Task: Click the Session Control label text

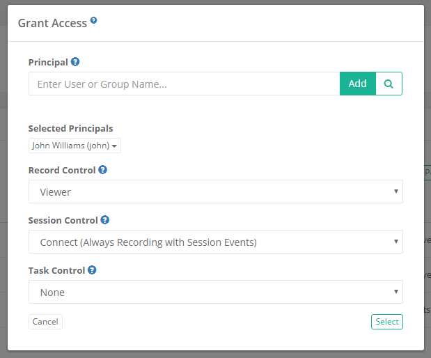Action: pos(63,220)
